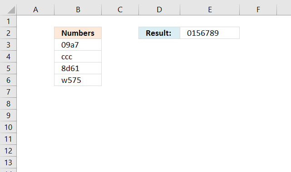Select column A header

click(35, 10)
